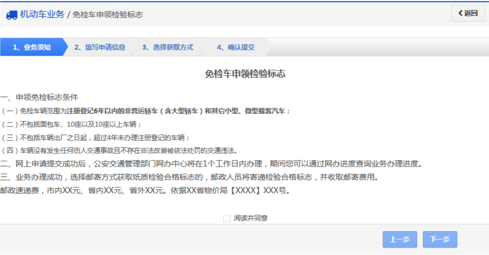Click the 阅读并同意 label text

click(251, 218)
